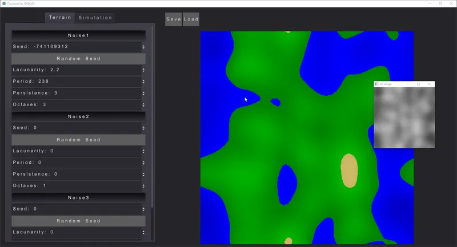Minimize the main application window
457x247 pixels.
430,3
